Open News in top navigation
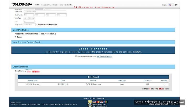This screenshot has width=189, height=107. (50, 5)
